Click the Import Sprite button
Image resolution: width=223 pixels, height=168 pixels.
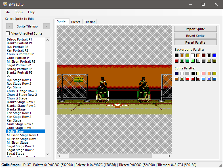[x=195, y=29]
